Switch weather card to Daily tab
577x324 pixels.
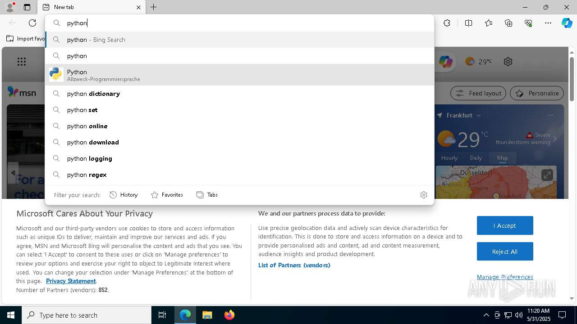pyautogui.click(x=476, y=158)
